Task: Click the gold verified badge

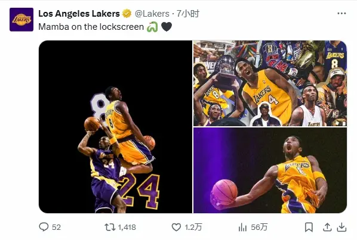Action: [x=127, y=14]
